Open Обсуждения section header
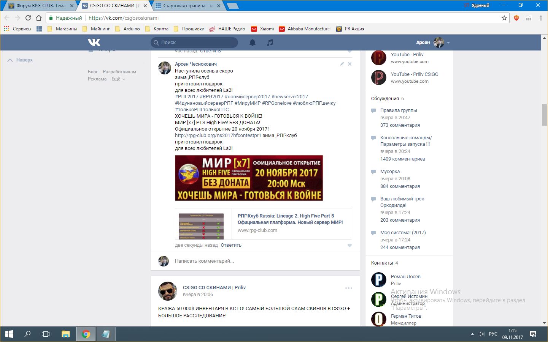 point(385,99)
